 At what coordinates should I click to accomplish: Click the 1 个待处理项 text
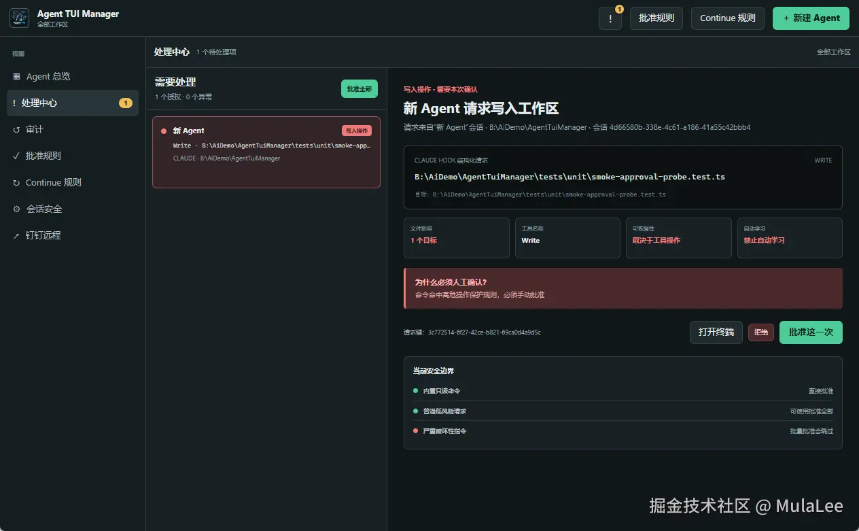pos(217,52)
